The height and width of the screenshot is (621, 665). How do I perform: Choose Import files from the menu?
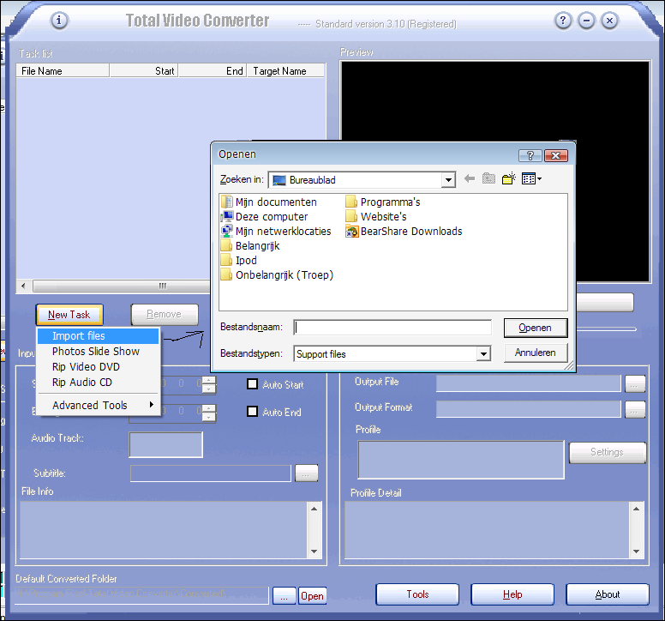[99, 335]
